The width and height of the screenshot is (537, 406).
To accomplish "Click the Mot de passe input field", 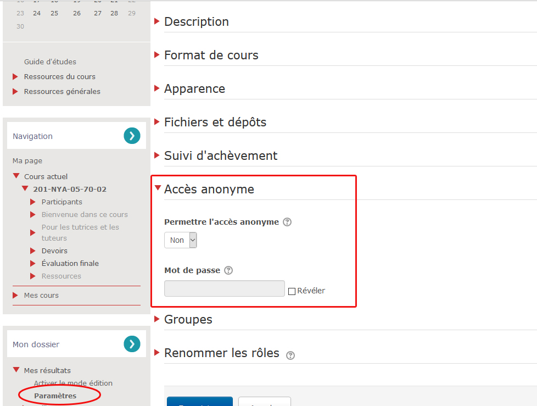I will click(224, 288).
